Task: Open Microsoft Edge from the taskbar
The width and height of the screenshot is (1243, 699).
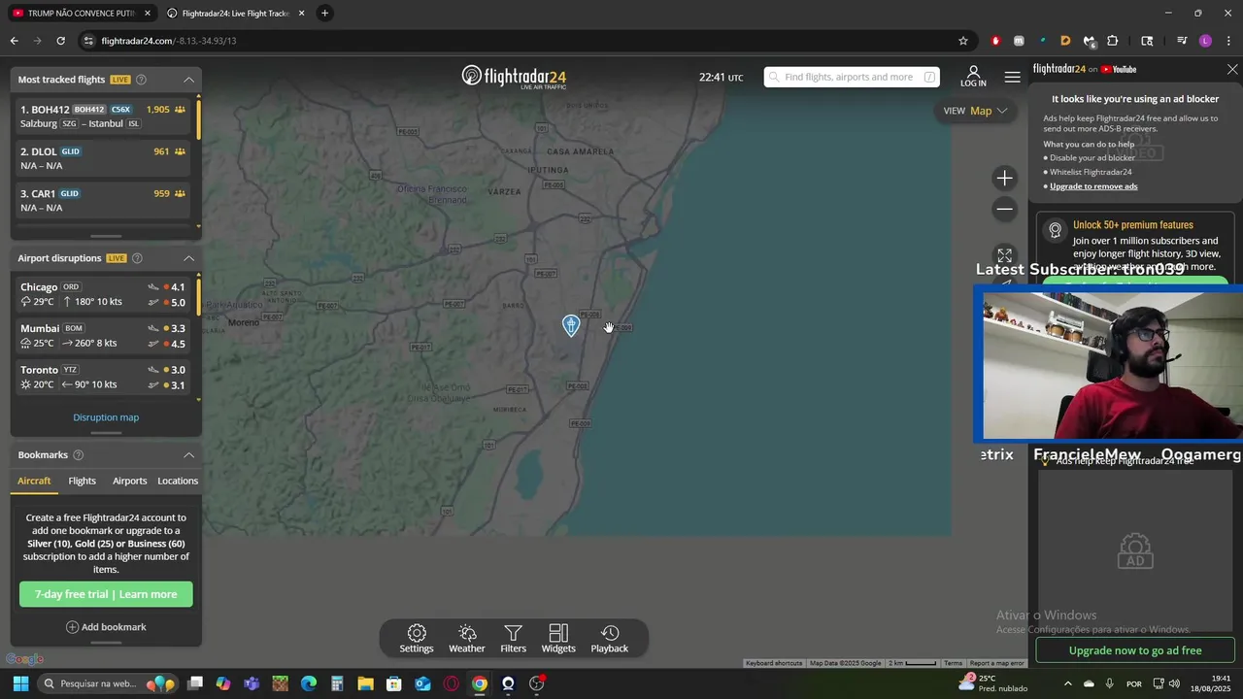Action: point(309,683)
